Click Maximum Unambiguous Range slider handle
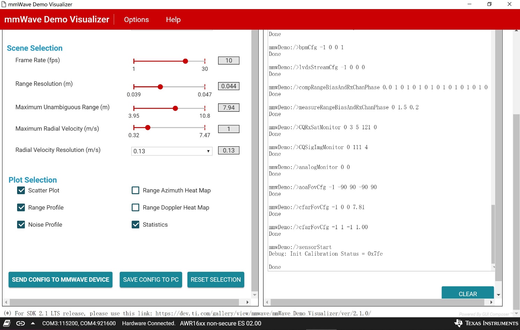 point(175,108)
